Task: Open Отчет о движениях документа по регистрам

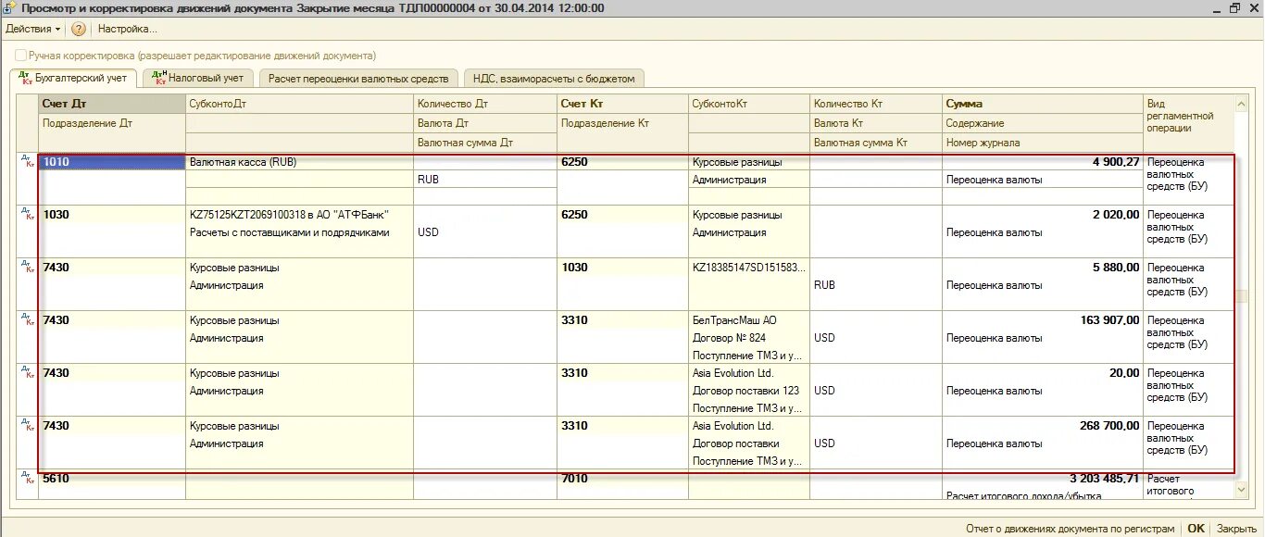Action: (x=1070, y=529)
